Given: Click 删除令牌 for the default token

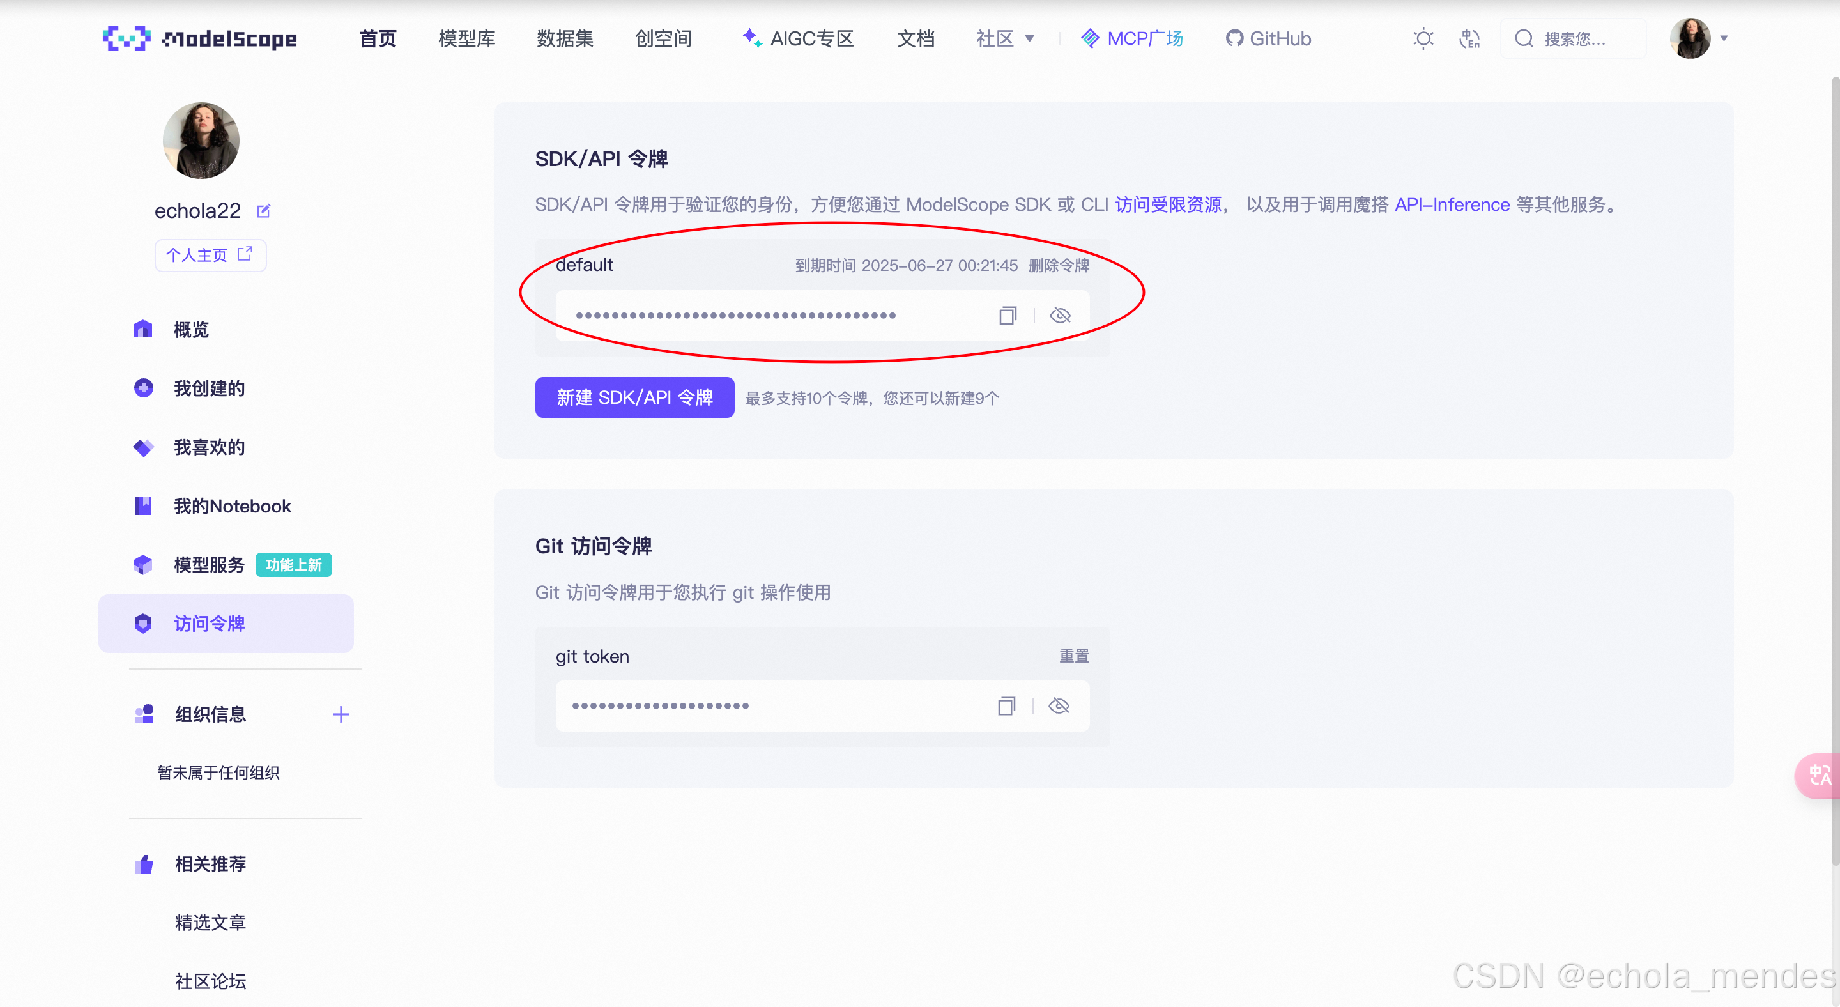Looking at the screenshot, I should [1059, 266].
